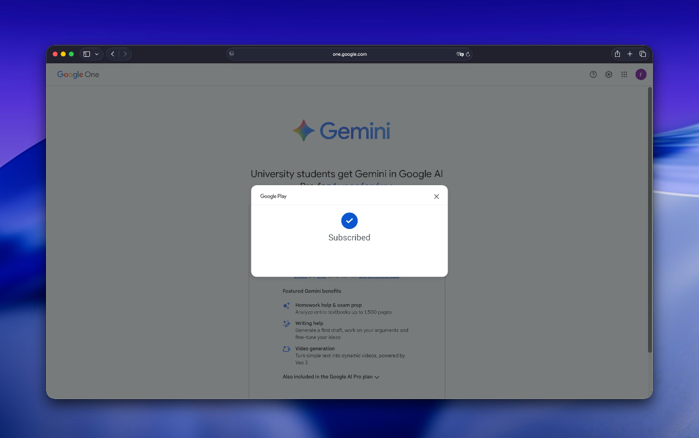The height and width of the screenshot is (438, 699).
Task: Click the Homework help sparkle icon
Action: tap(286, 305)
